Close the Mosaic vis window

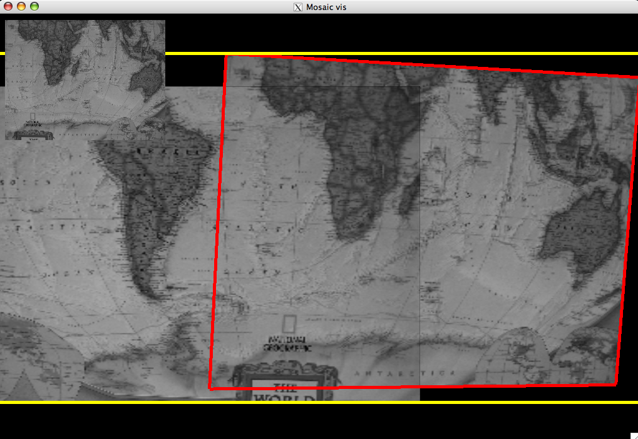(8, 6)
